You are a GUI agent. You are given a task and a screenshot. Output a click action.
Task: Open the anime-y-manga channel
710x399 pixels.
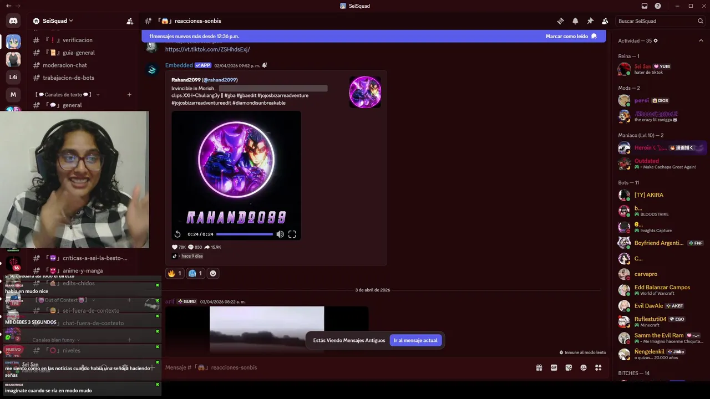[x=83, y=271]
